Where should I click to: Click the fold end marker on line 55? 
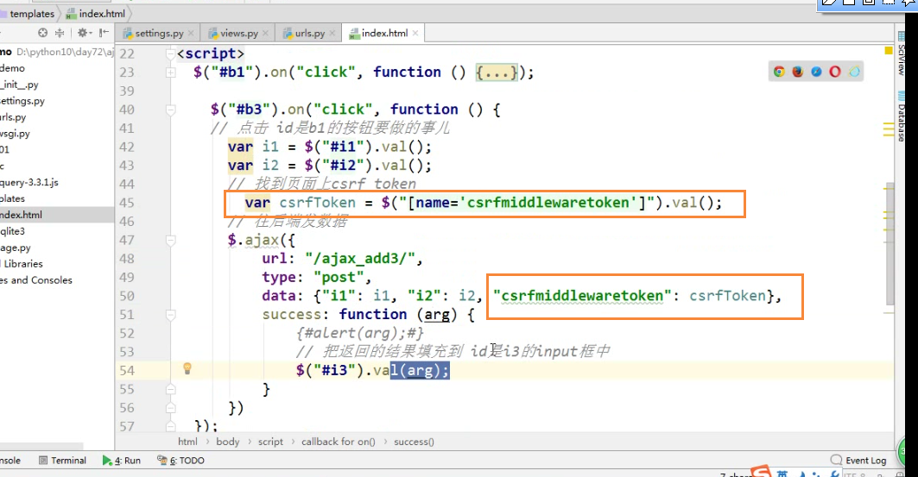pos(170,389)
